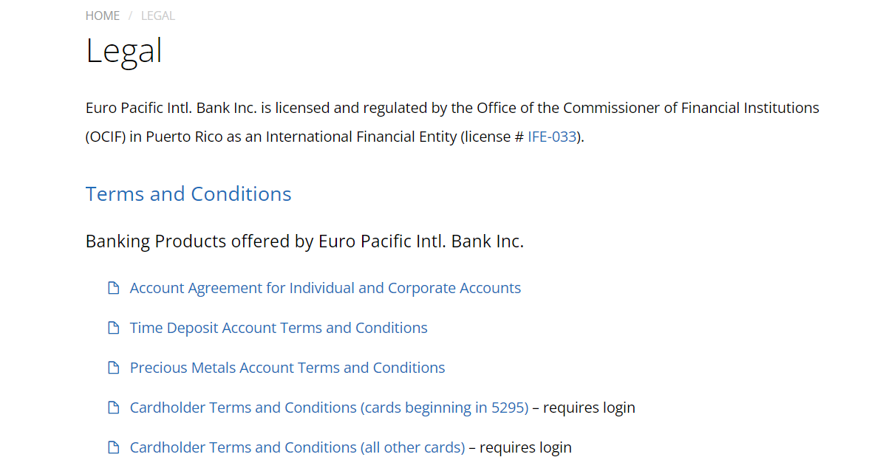Click the OCIF licensing paragraph text
Viewport: 883px width, 474px height.
[452, 122]
